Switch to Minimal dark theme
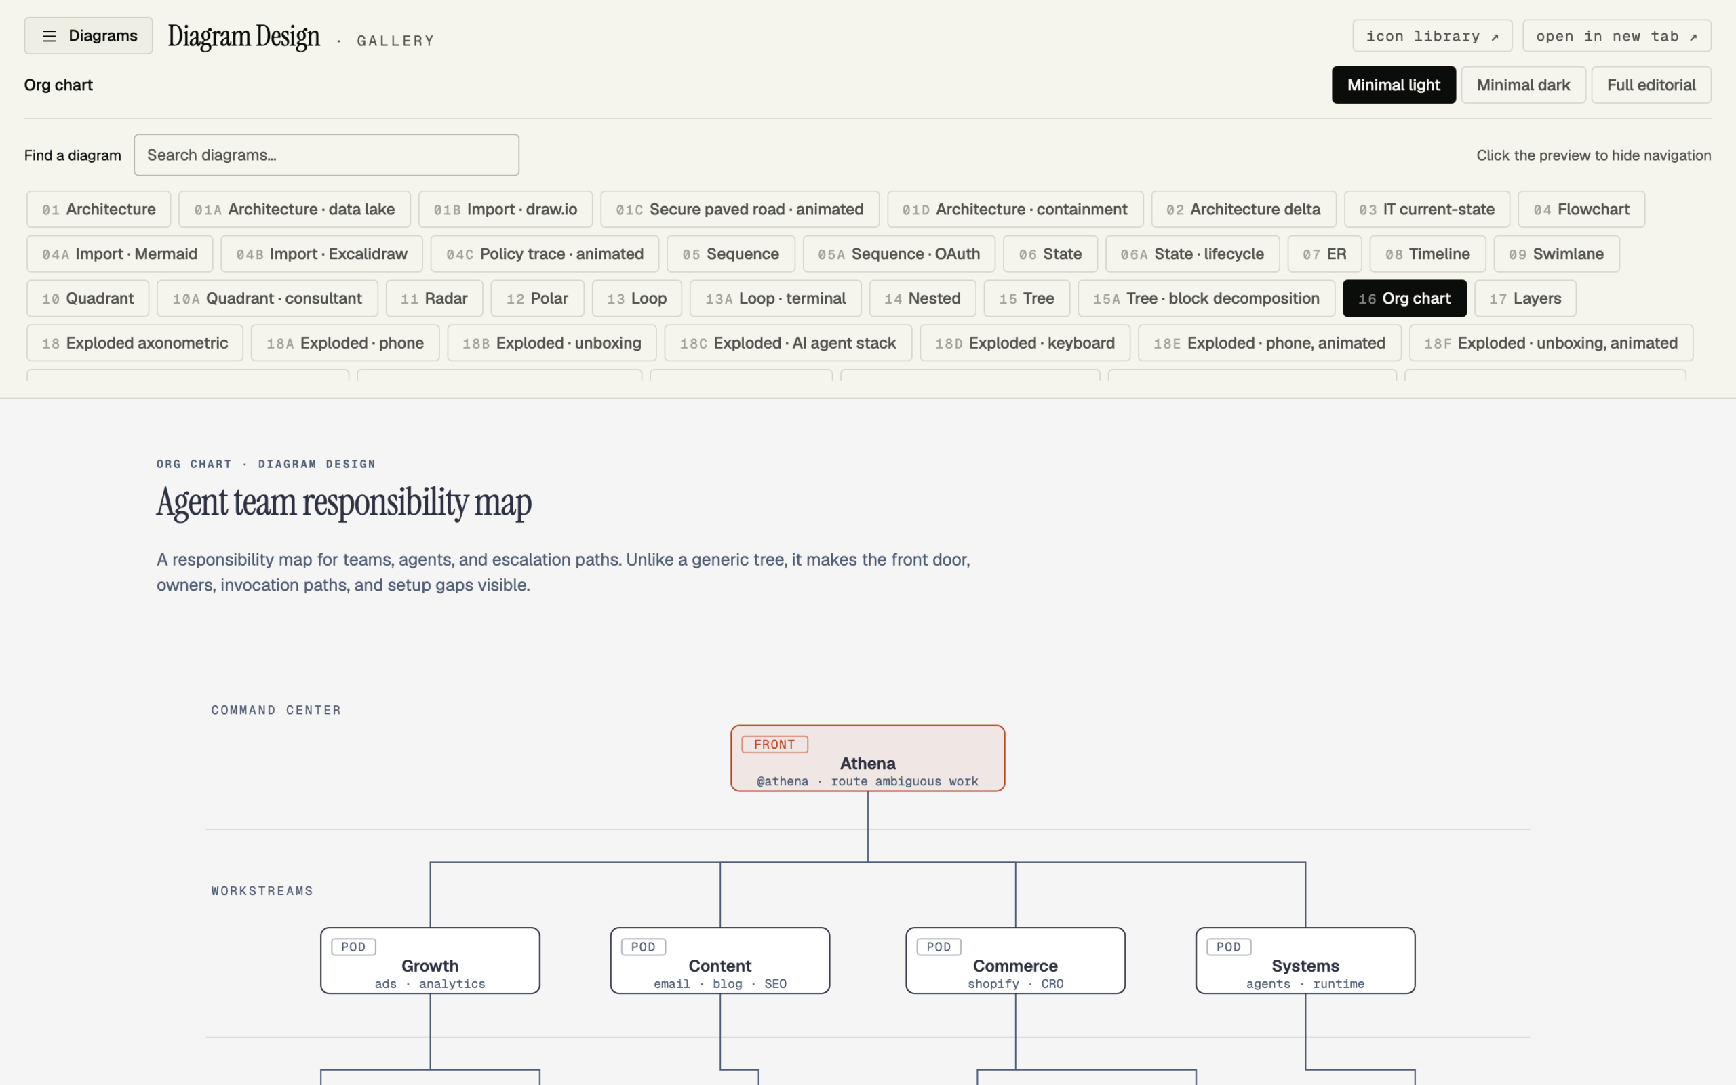1736x1085 pixels. click(1523, 85)
